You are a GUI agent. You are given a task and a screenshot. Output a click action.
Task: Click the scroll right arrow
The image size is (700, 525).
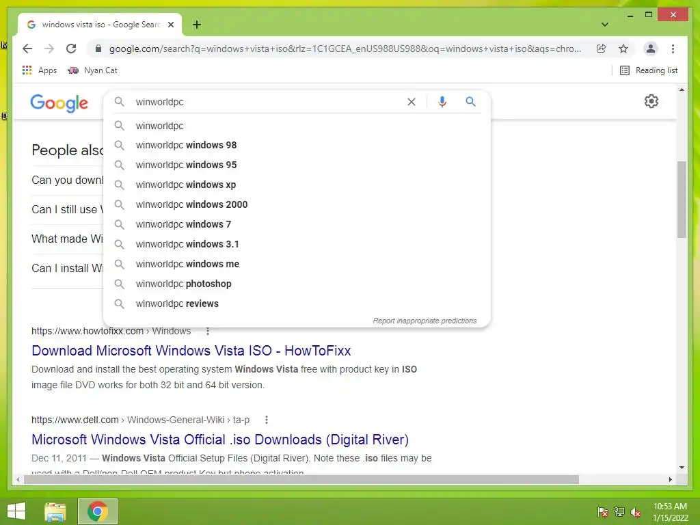pyautogui.click(x=670, y=479)
